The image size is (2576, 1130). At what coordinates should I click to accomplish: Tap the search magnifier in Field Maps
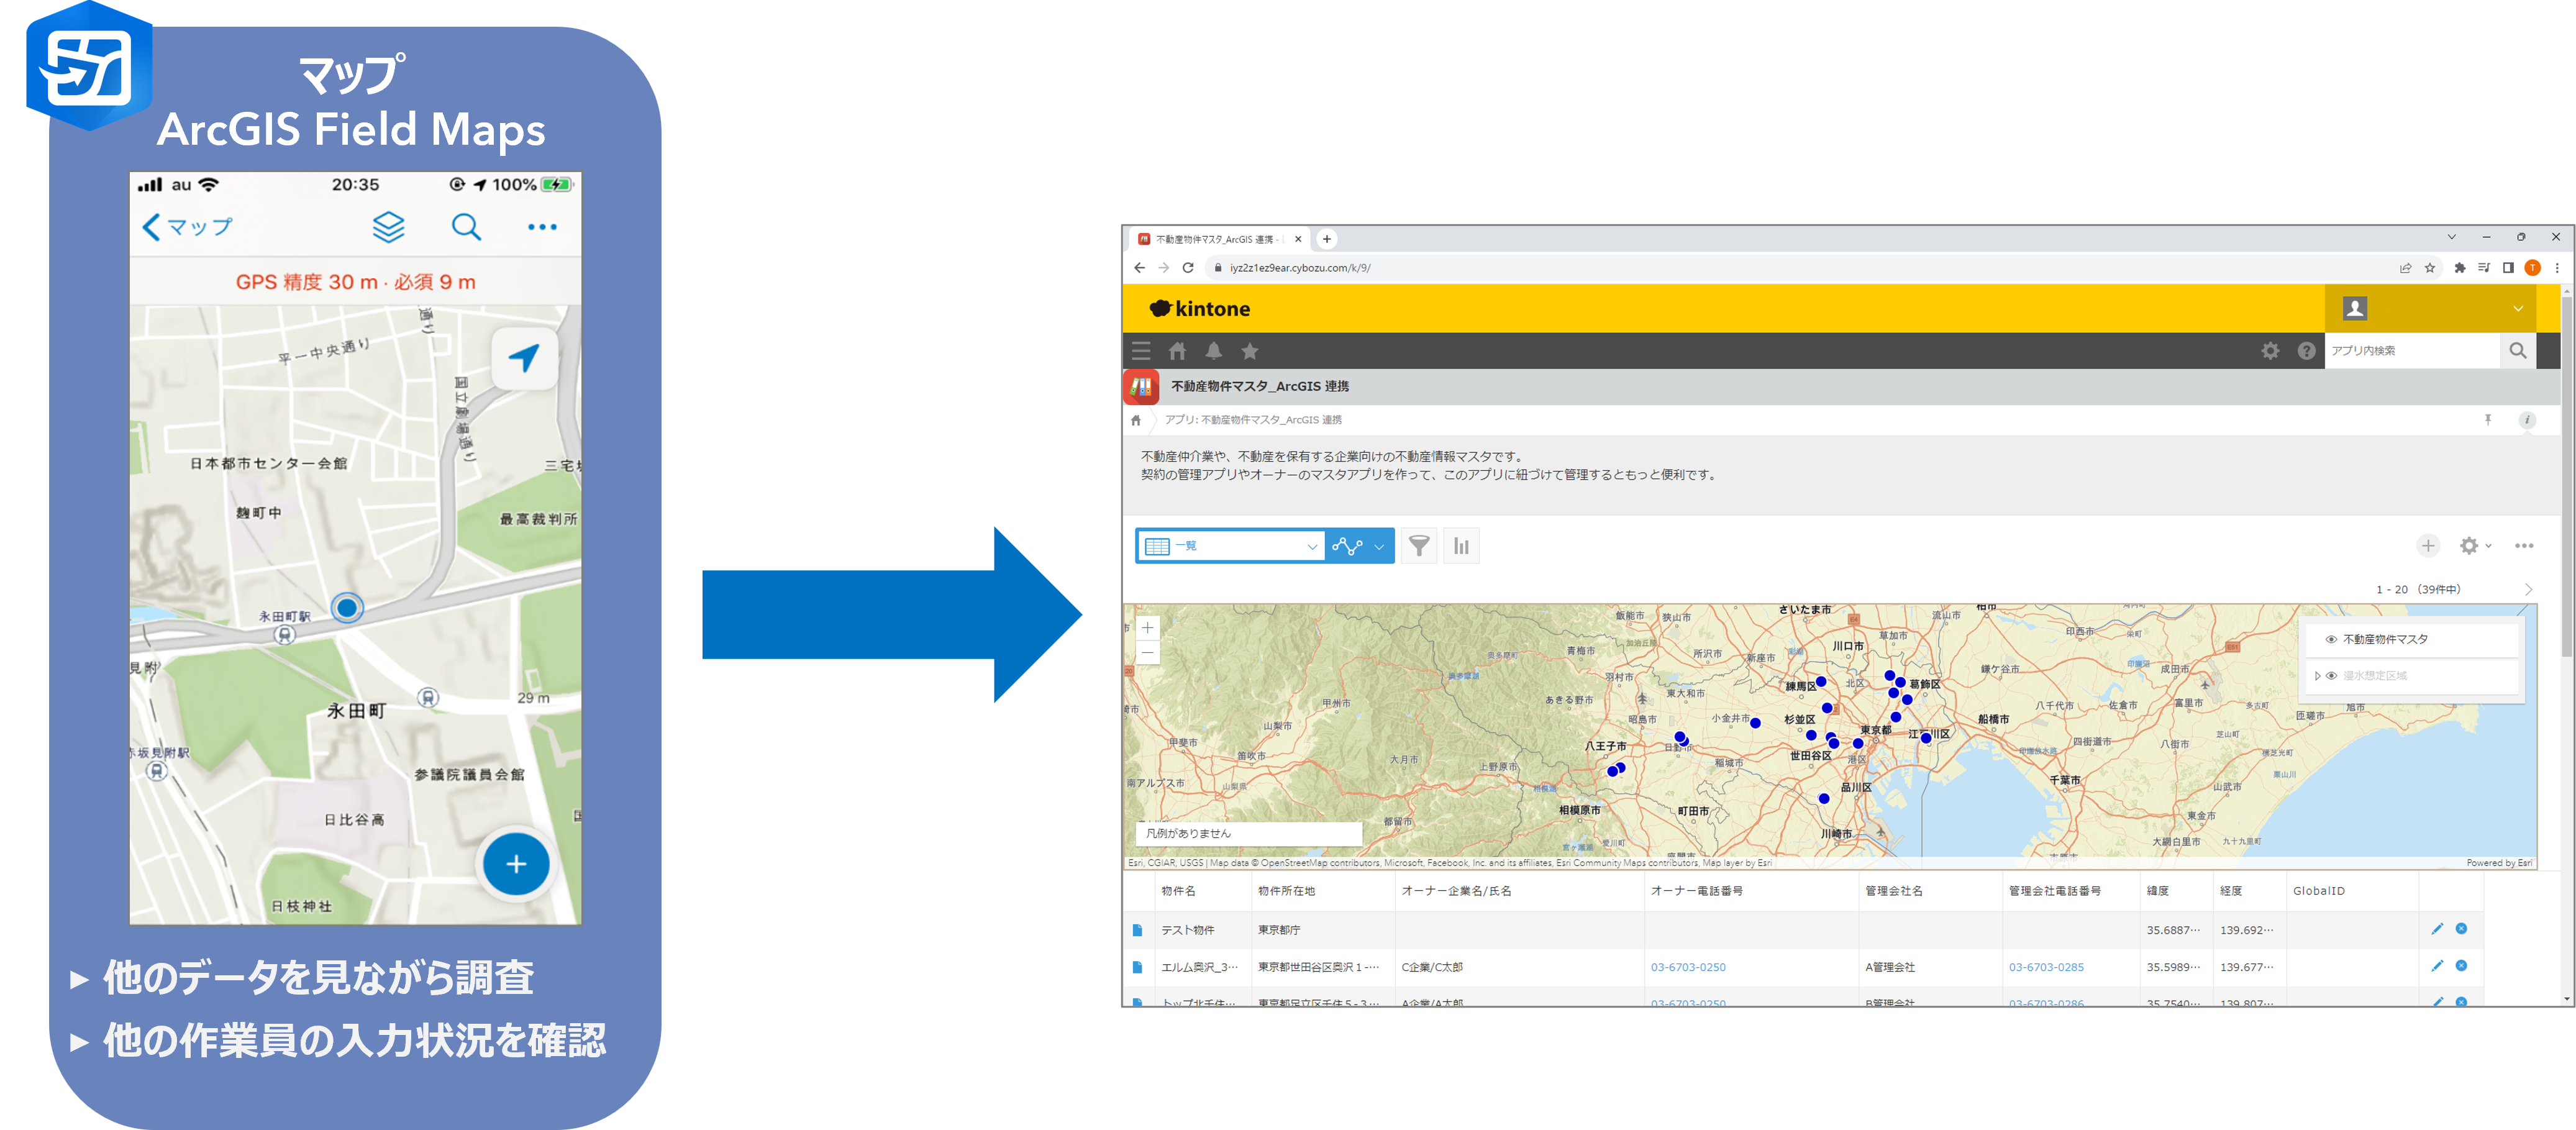[x=466, y=227]
